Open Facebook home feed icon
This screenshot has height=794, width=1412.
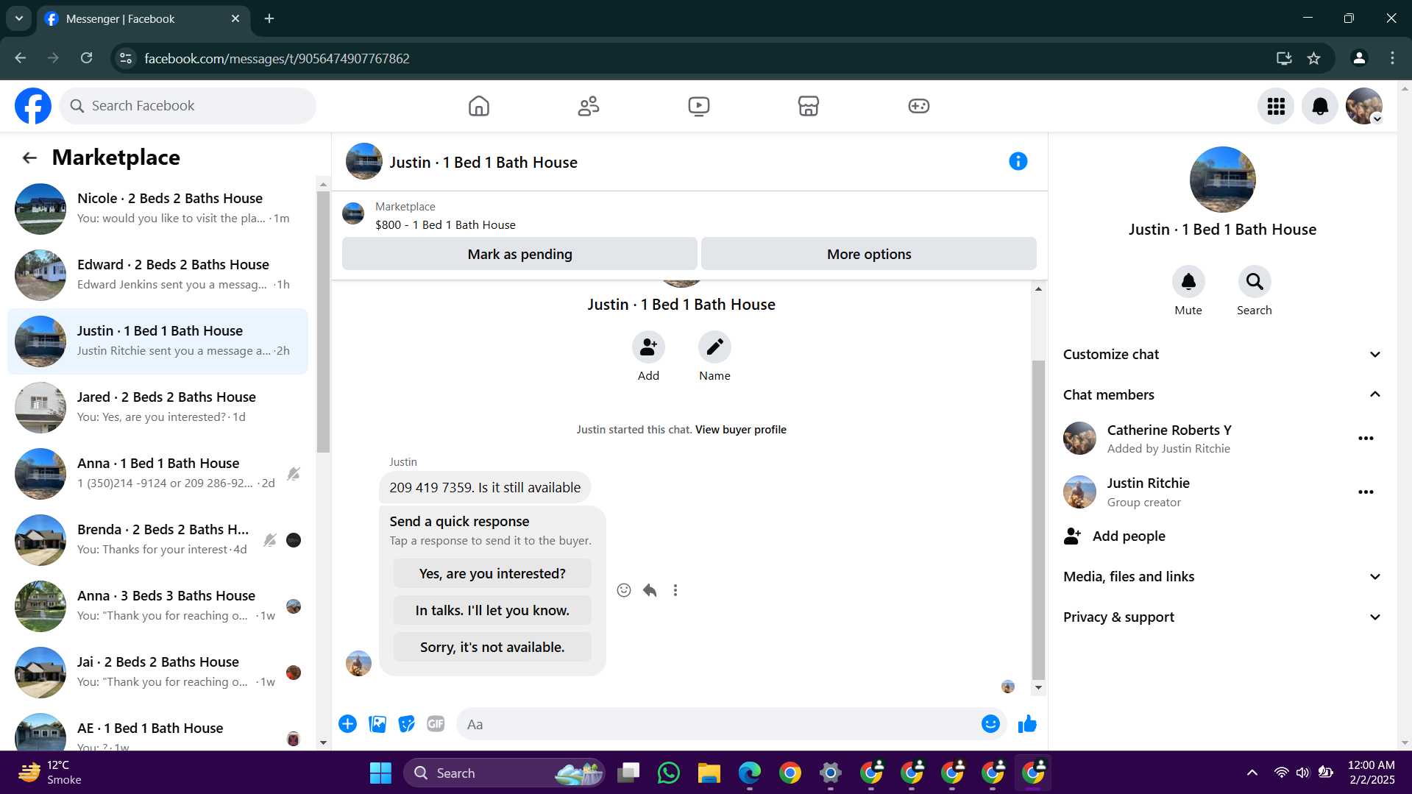coord(478,106)
